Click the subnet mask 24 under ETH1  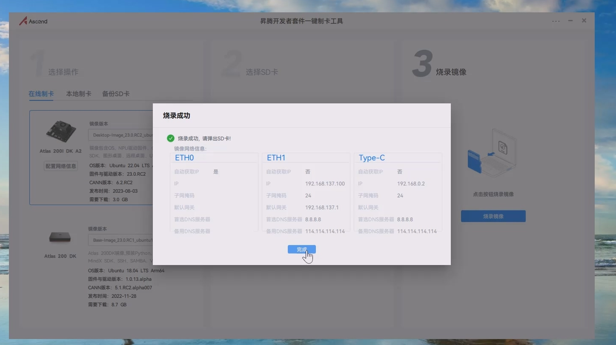[x=308, y=196]
